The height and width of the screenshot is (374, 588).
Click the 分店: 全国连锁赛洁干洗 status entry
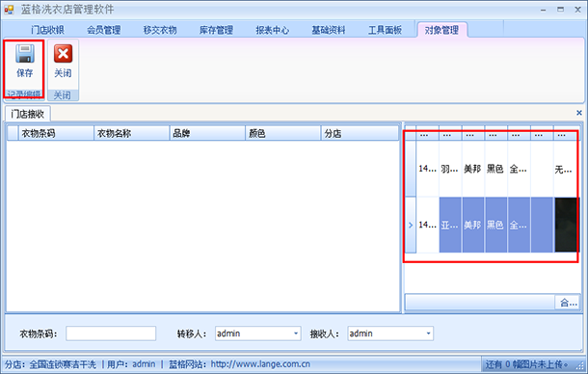[x=50, y=364]
